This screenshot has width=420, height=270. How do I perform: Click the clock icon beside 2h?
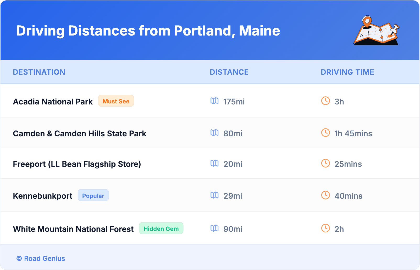[x=325, y=228]
